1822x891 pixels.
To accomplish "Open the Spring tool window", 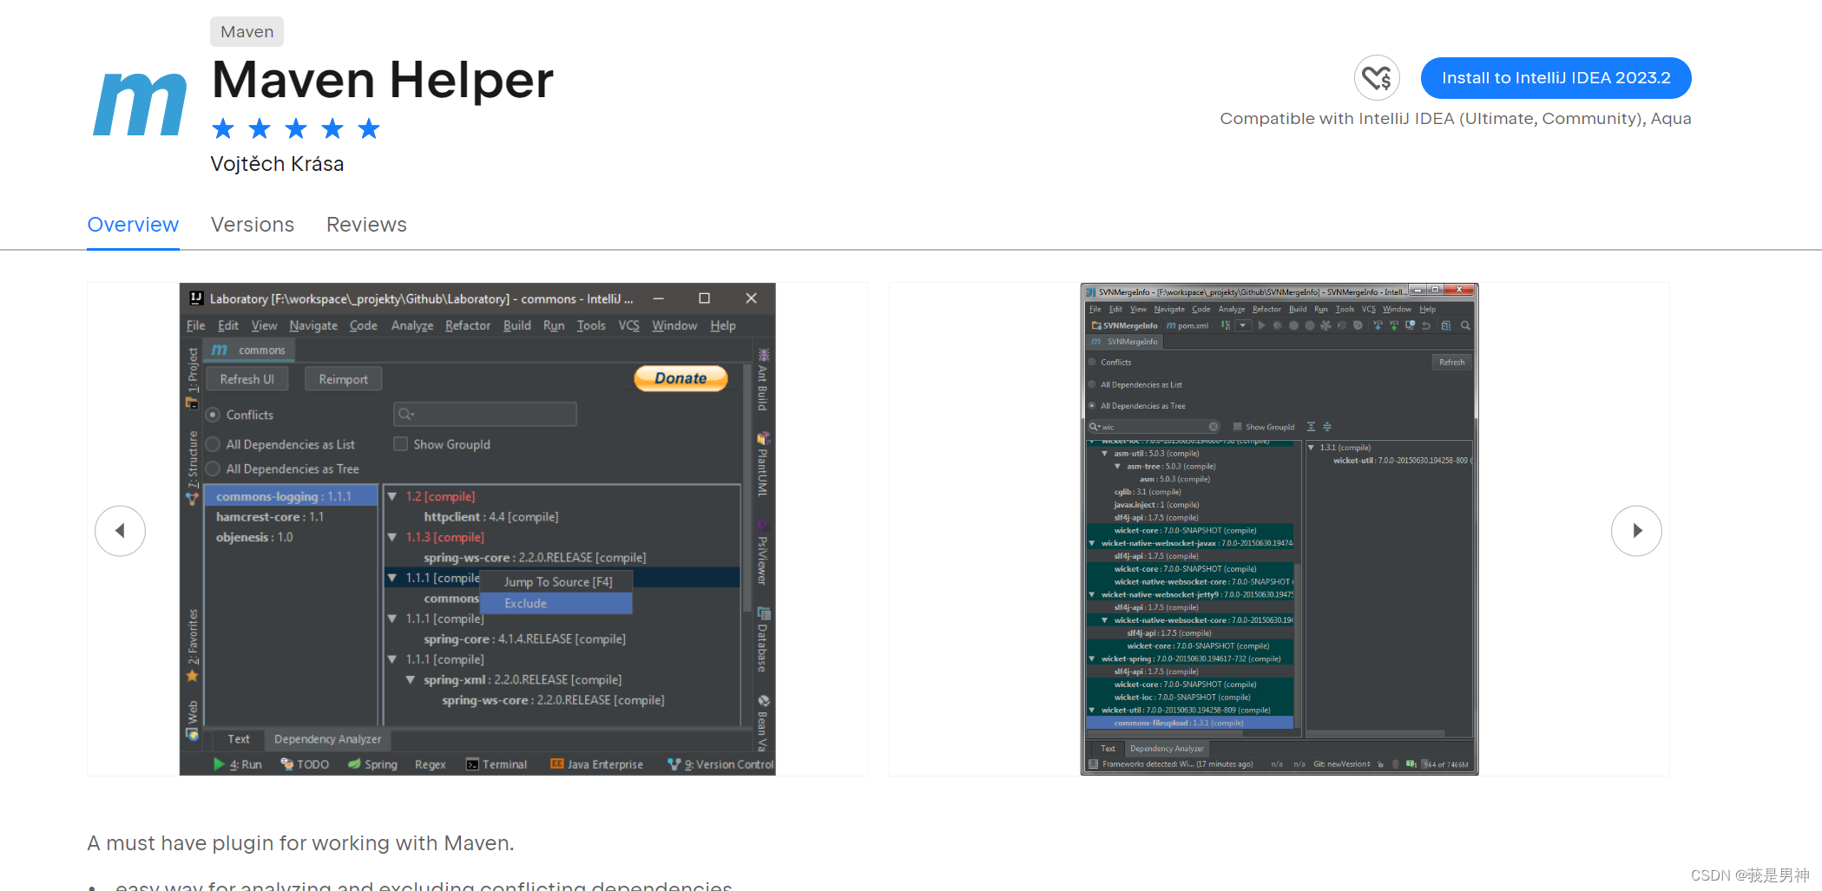I will pyautogui.click(x=372, y=764).
